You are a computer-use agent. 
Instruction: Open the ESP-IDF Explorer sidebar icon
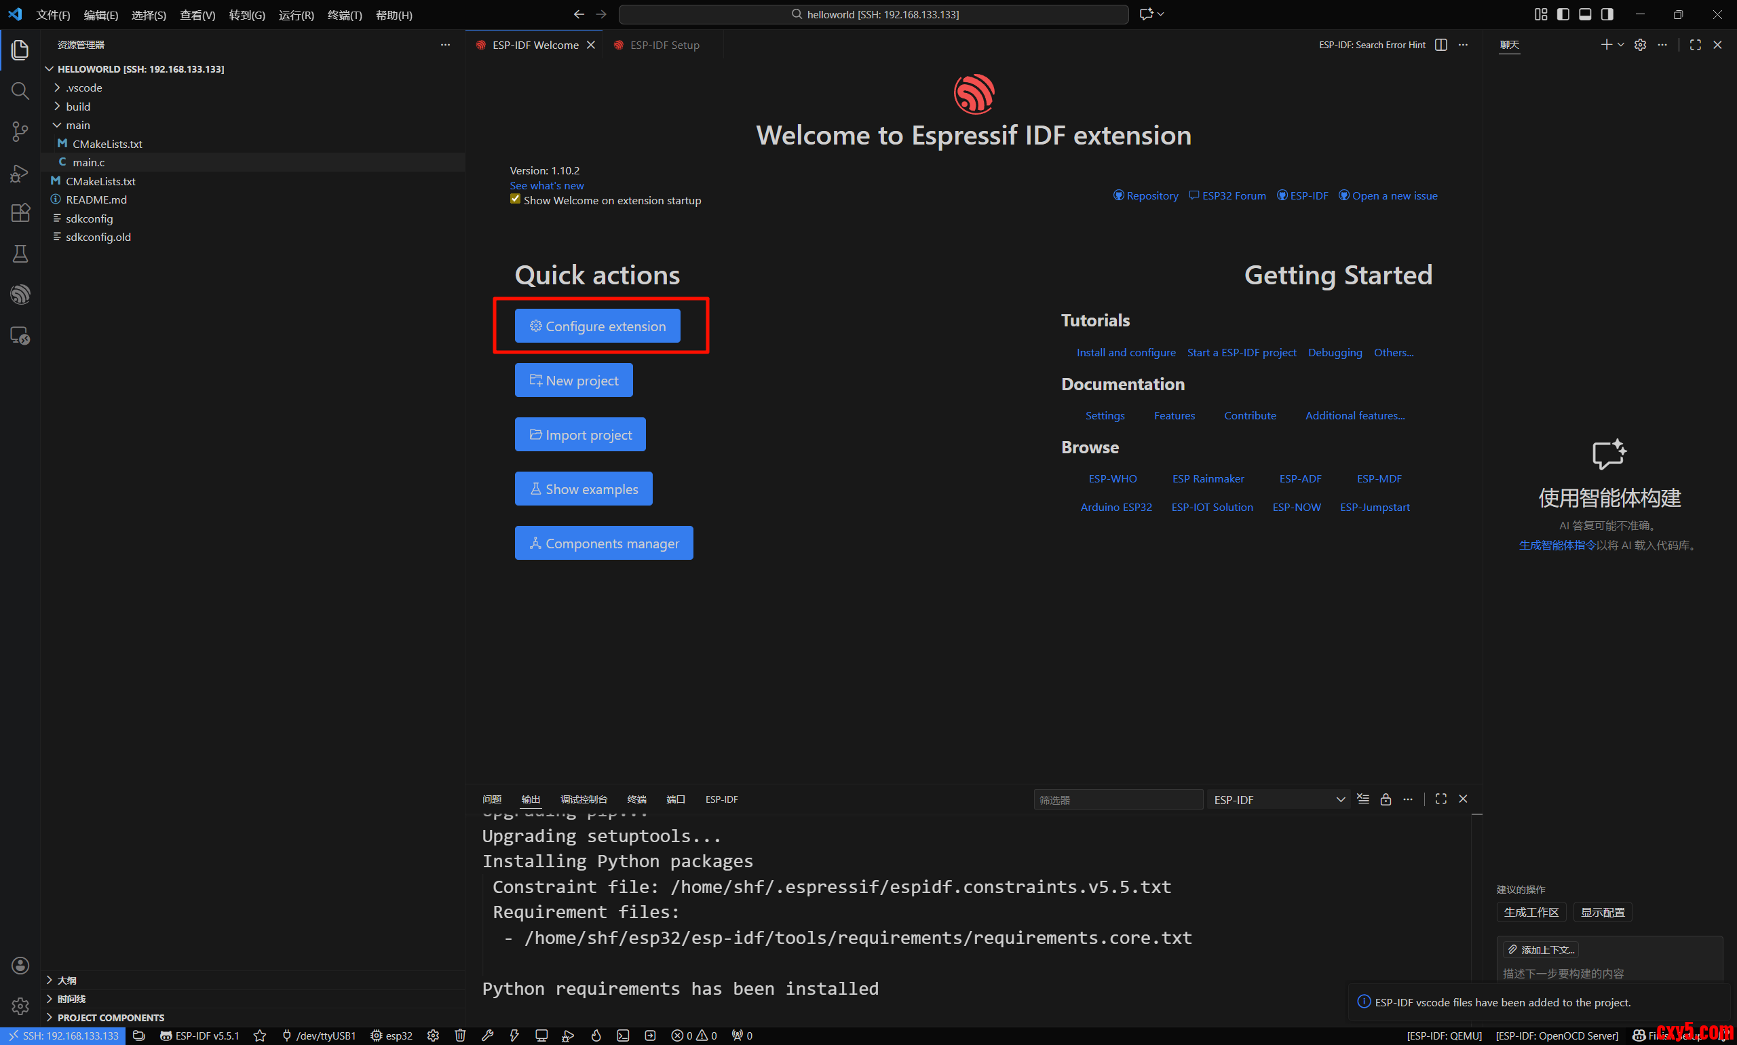pyautogui.click(x=20, y=294)
